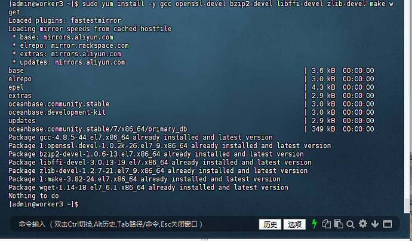Screen dimensions: 412x241
Task: Click the green lightning quick-command icon
Action: pyautogui.click(x=315, y=224)
